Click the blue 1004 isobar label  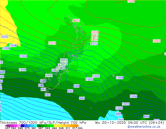pyautogui.click(x=23, y=56)
